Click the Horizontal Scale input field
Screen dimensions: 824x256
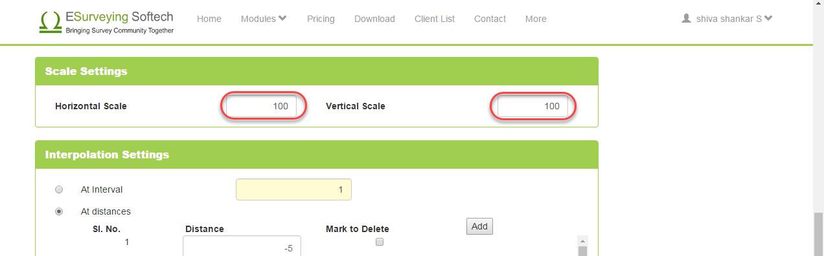point(261,106)
